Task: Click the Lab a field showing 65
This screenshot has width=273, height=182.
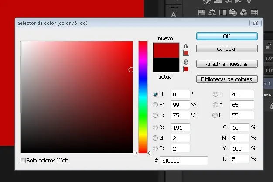Action: pyautogui.click(x=242, y=105)
